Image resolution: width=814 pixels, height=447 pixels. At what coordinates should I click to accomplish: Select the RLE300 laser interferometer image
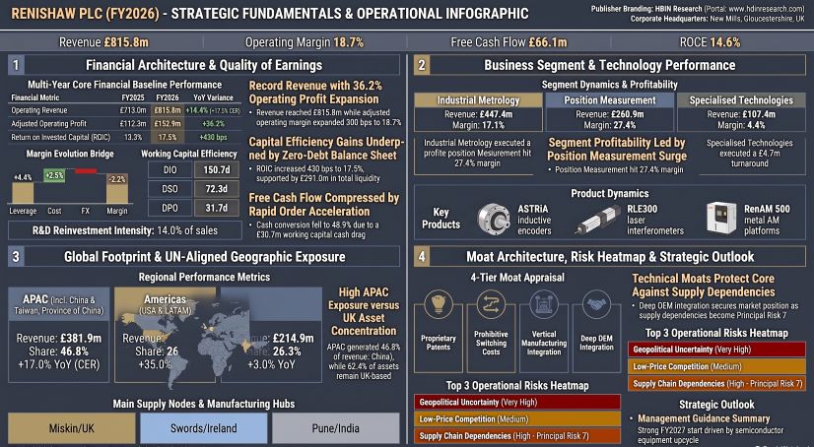click(597, 220)
